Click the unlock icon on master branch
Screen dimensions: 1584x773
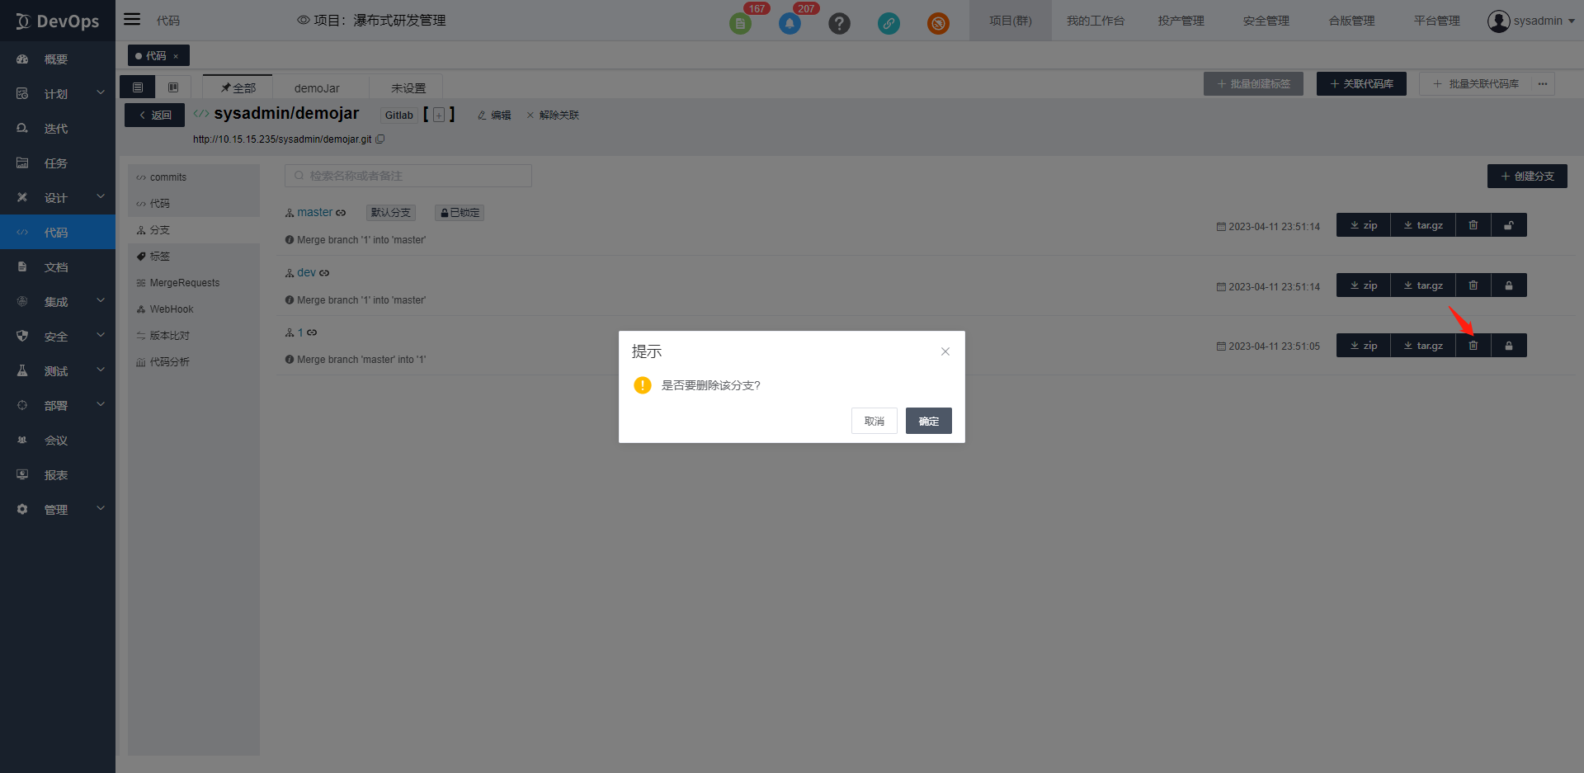click(x=1508, y=225)
